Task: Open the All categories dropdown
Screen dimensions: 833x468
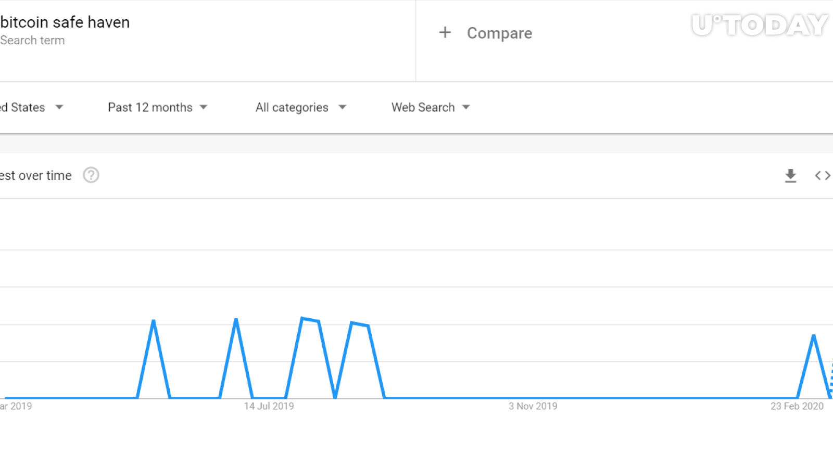Action: coord(300,108)
